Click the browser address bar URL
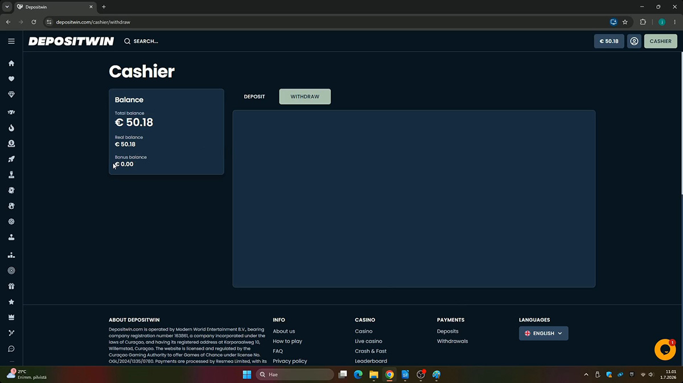The width and height of the screenshot is (683, 383). [93, 22]
